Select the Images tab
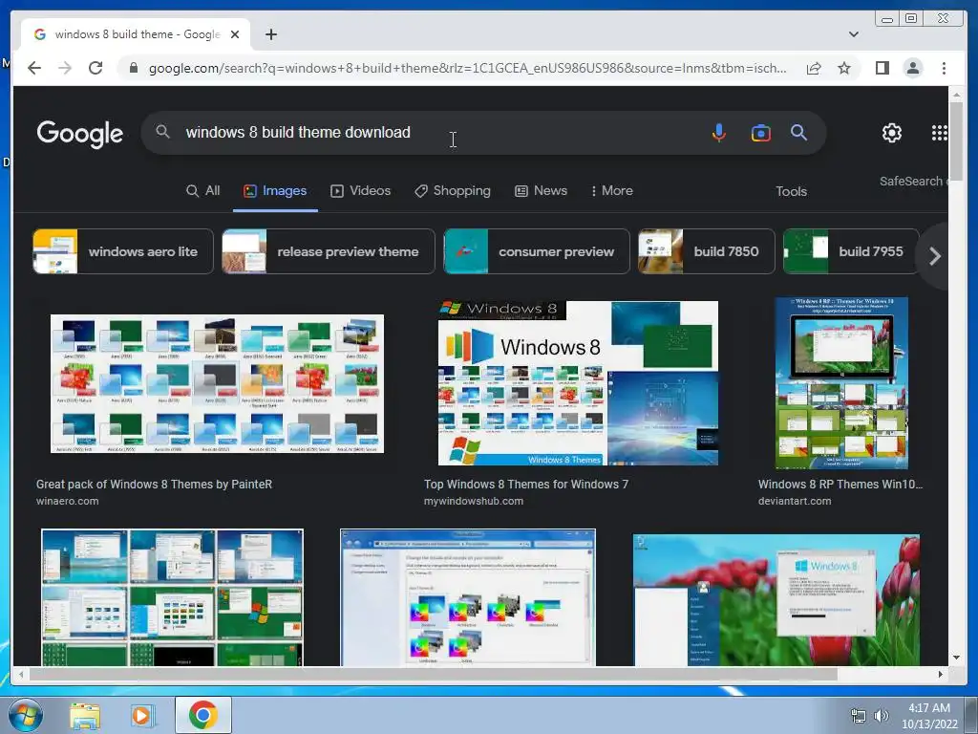978x734 pixels. [x=275, y=190]
